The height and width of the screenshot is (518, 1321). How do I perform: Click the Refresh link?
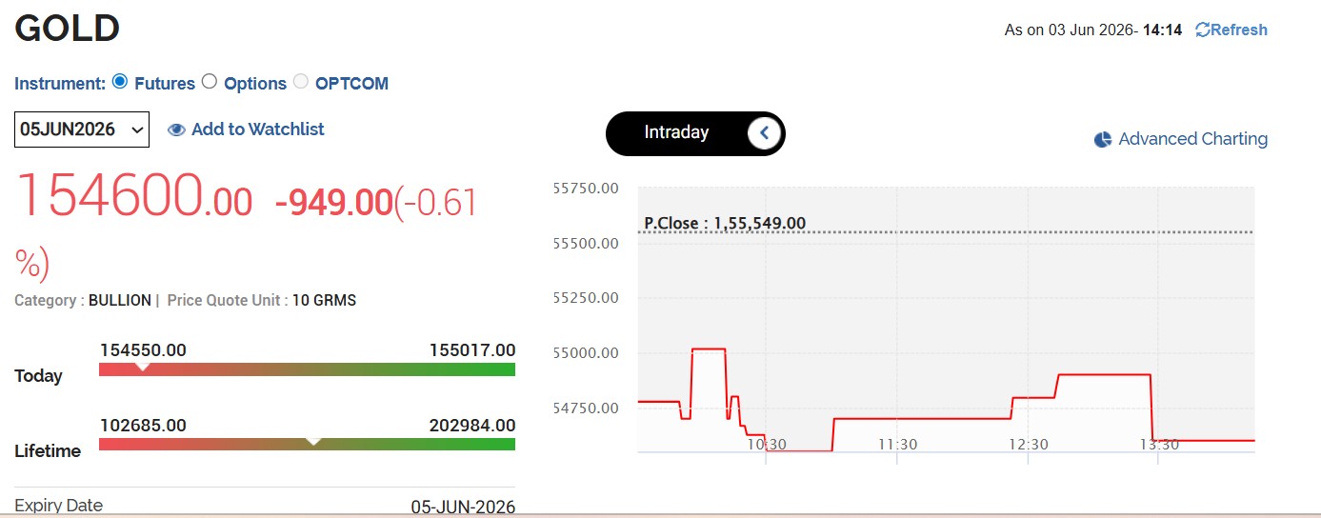pos(1239,30)
